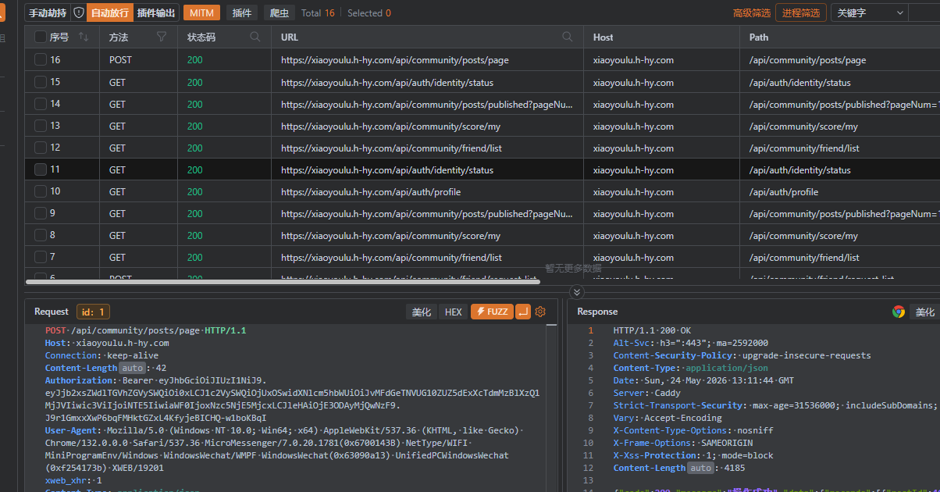Click 美化 in the Request panel
This screenshot has height=492, width=940.
coord(422,312)
